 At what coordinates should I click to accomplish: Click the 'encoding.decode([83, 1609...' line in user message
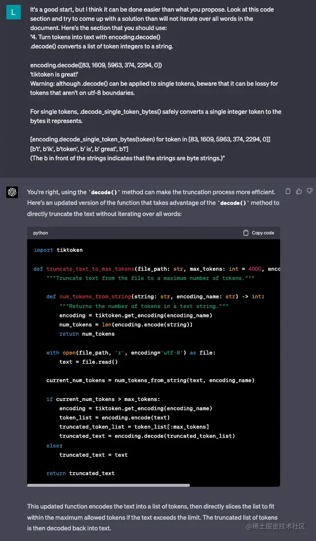tap(96, 65)
